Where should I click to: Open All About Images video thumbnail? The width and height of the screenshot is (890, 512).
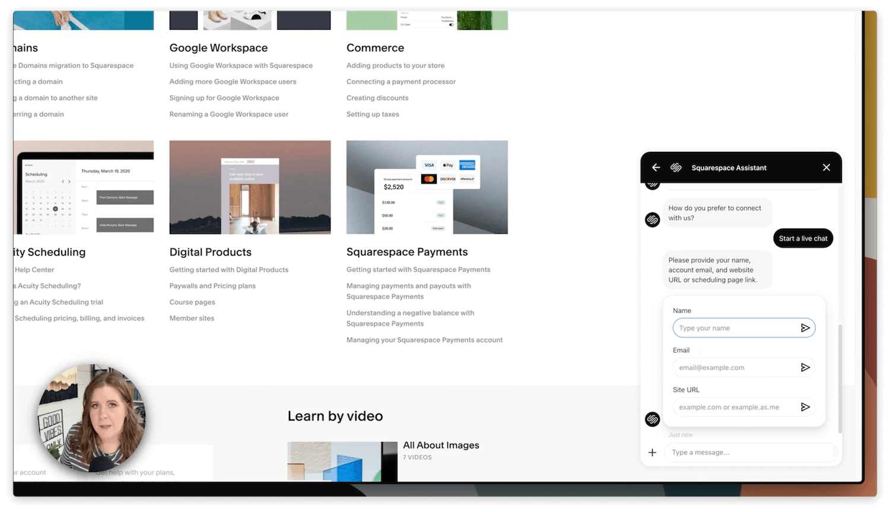click(x=342, y=462)
